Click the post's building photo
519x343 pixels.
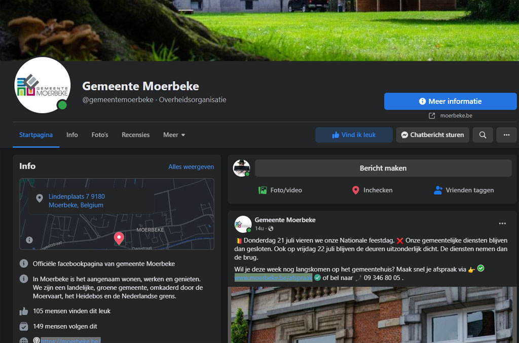click(373, 315)
